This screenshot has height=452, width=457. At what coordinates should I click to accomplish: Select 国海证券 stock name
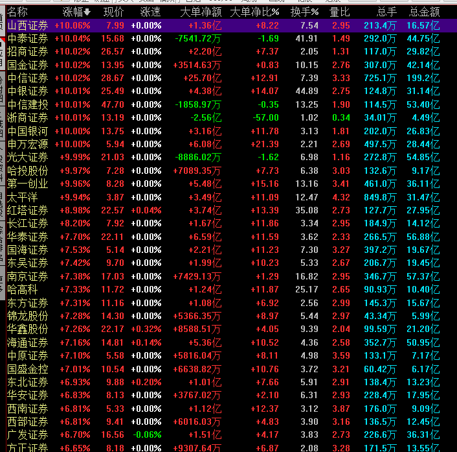click(28, 250)
